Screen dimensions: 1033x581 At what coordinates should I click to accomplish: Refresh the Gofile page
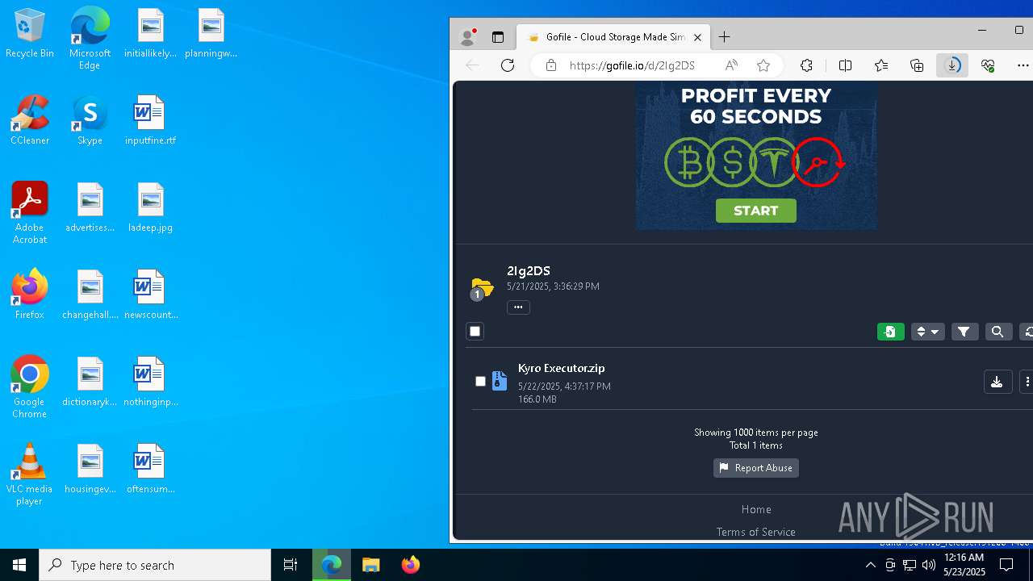[x=508, y=65]
